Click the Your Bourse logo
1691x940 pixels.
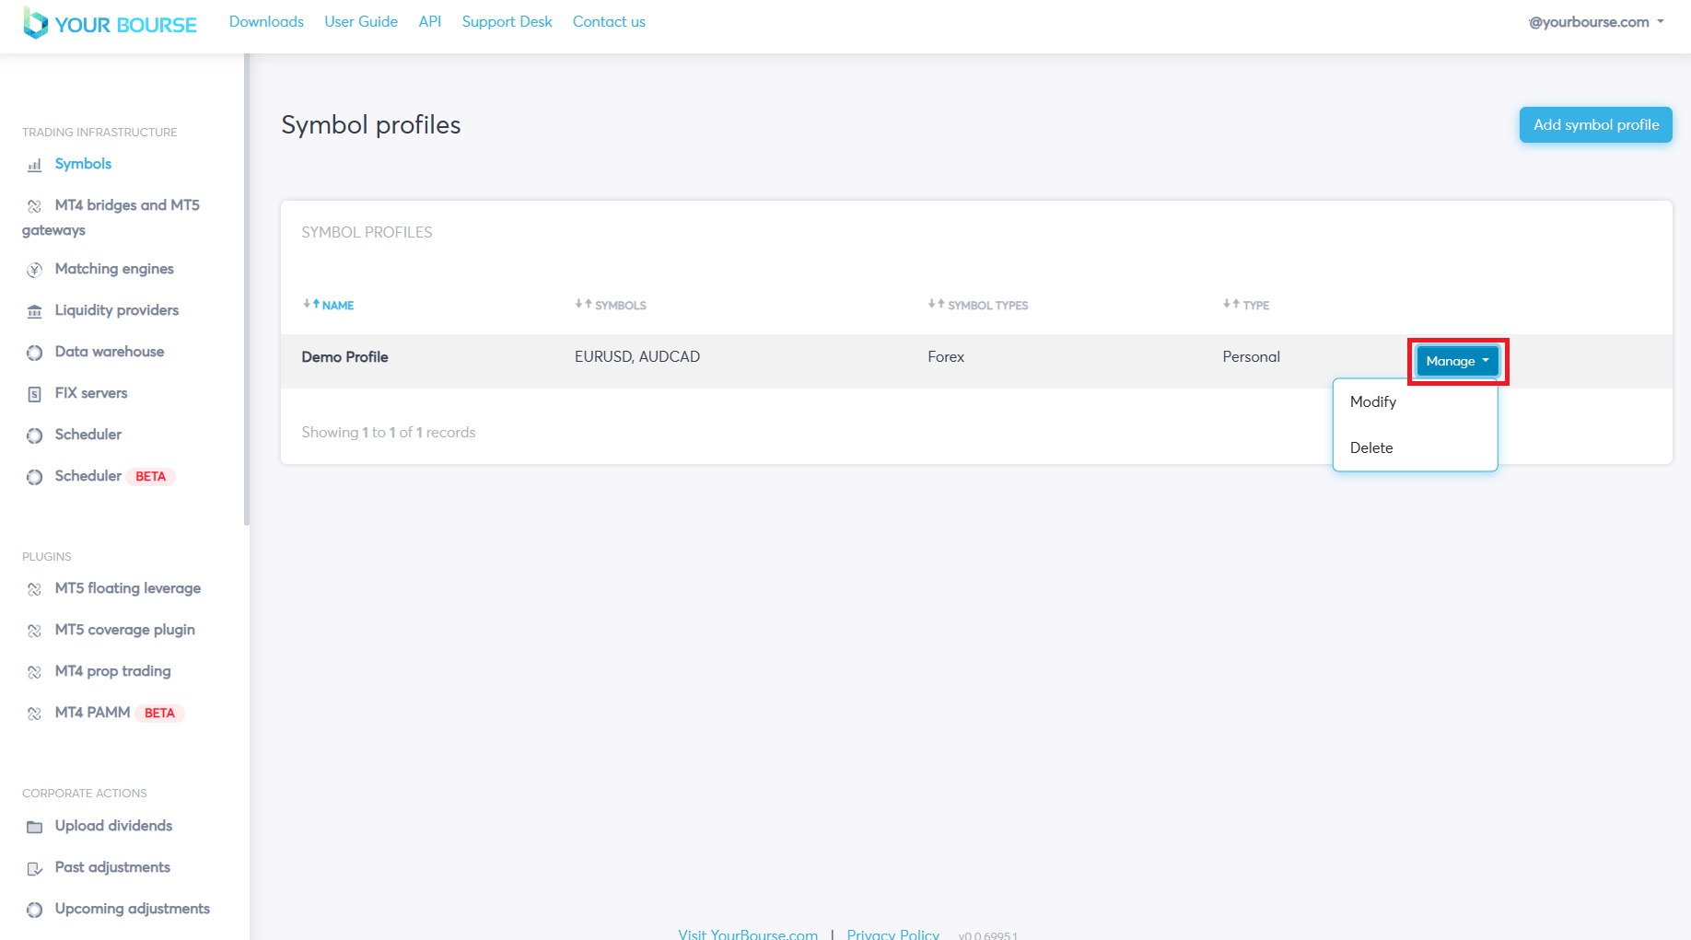110,23
